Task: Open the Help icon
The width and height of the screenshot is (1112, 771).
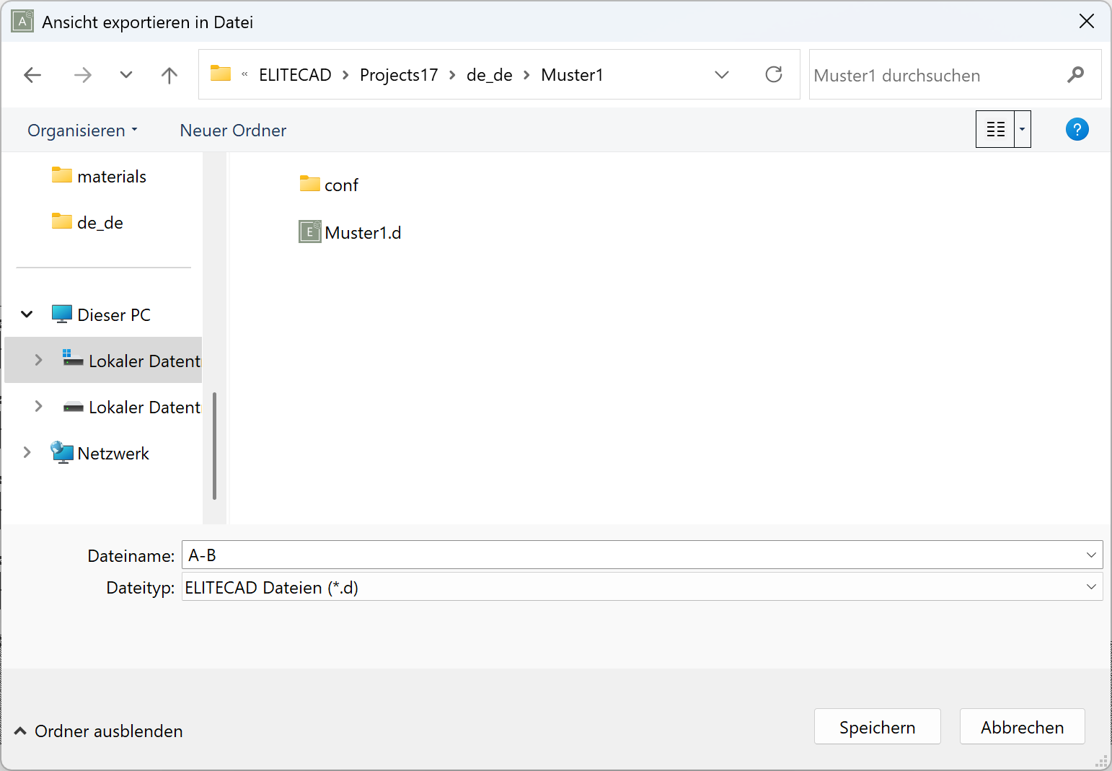Action: [x=1077, y=129]
